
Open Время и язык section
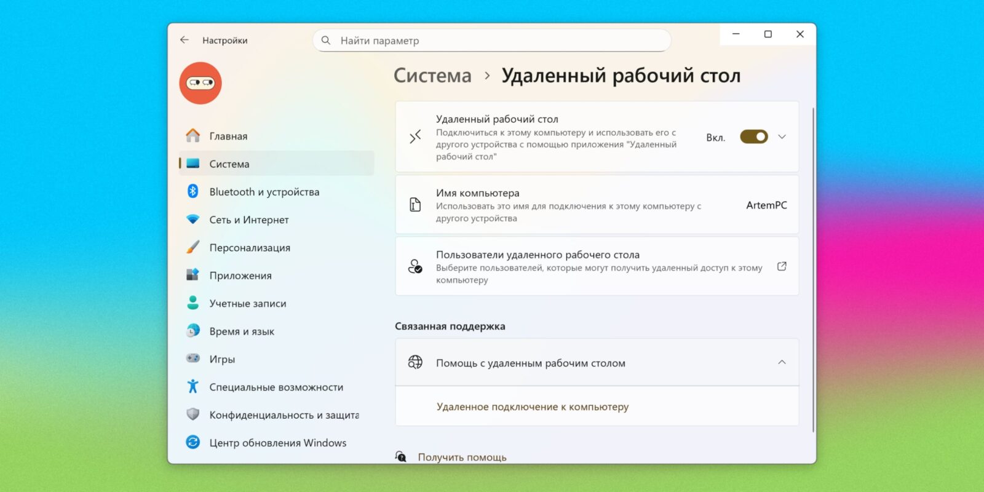click(x=276, y=331)
